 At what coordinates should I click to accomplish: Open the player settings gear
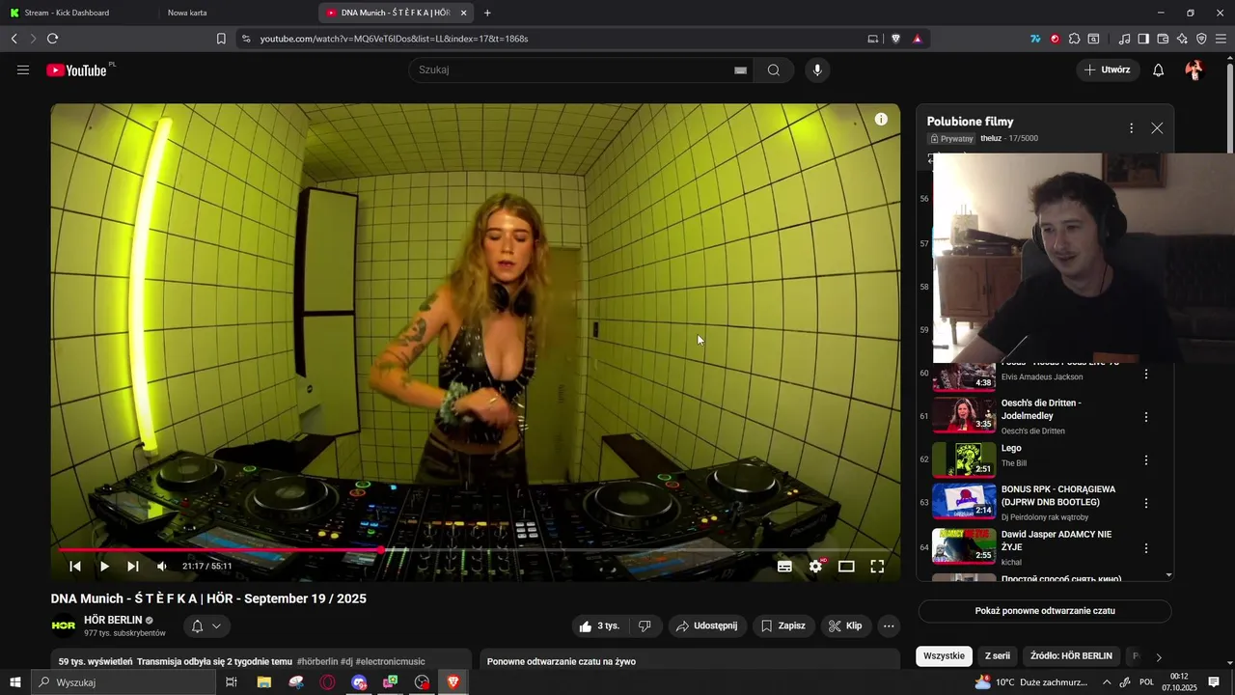pos(815,567)
